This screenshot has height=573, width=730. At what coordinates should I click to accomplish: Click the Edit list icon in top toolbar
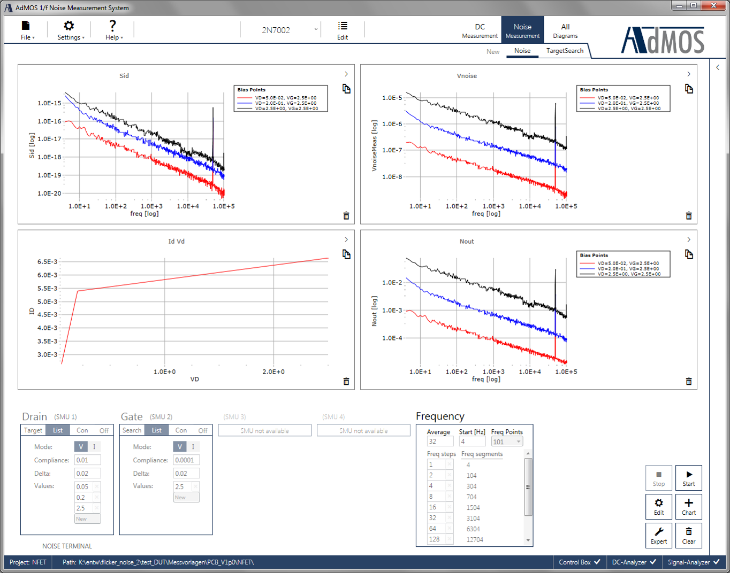coord(343,30)
